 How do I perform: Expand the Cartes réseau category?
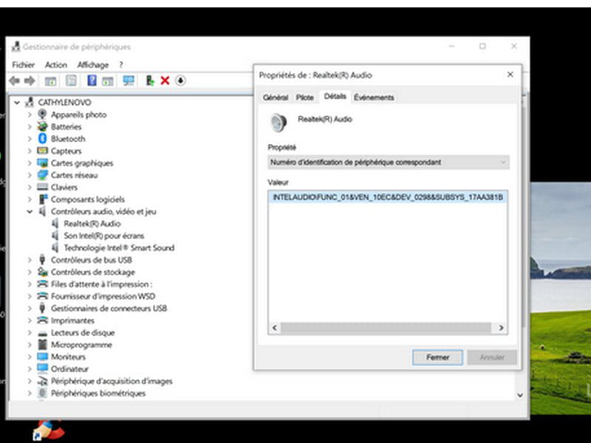click(x=30, y=175)
